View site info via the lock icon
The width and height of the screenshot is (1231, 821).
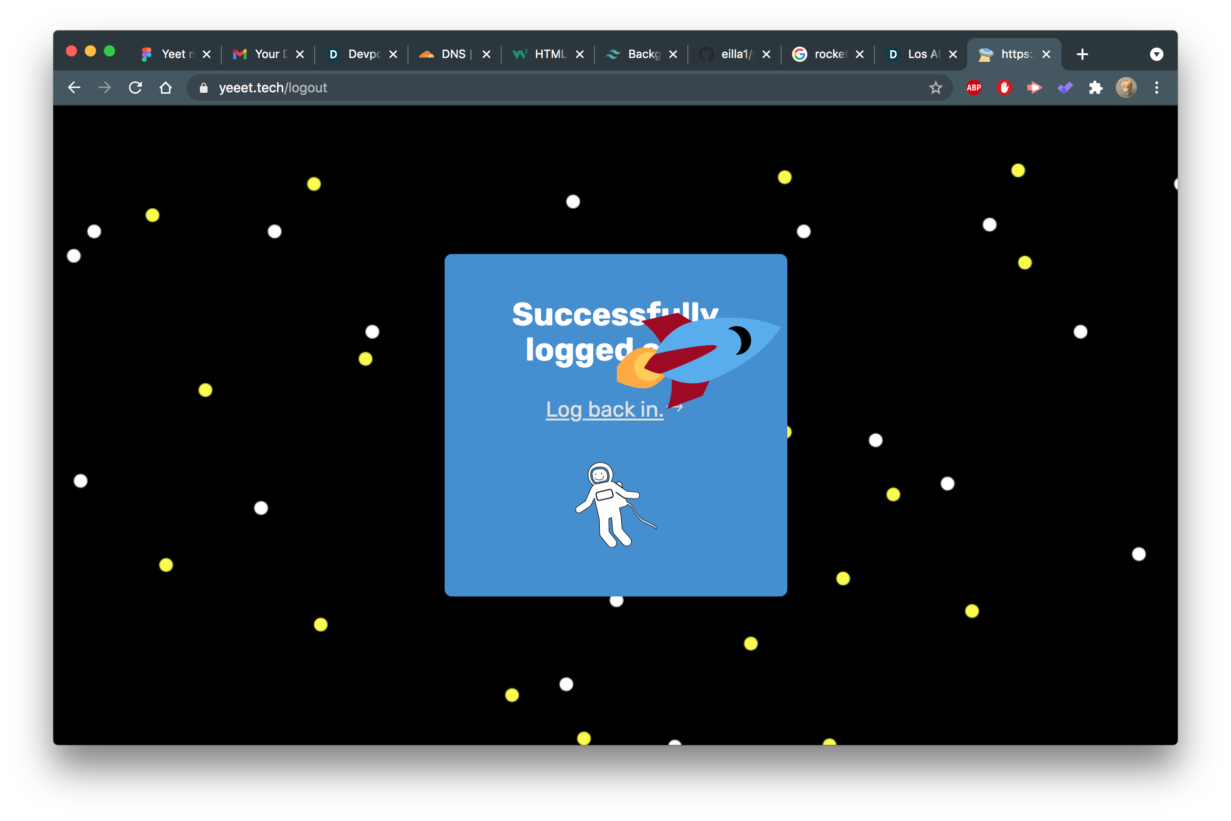click(204, 88)
